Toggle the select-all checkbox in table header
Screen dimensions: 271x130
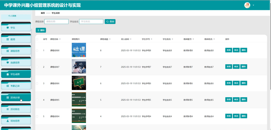37,39
